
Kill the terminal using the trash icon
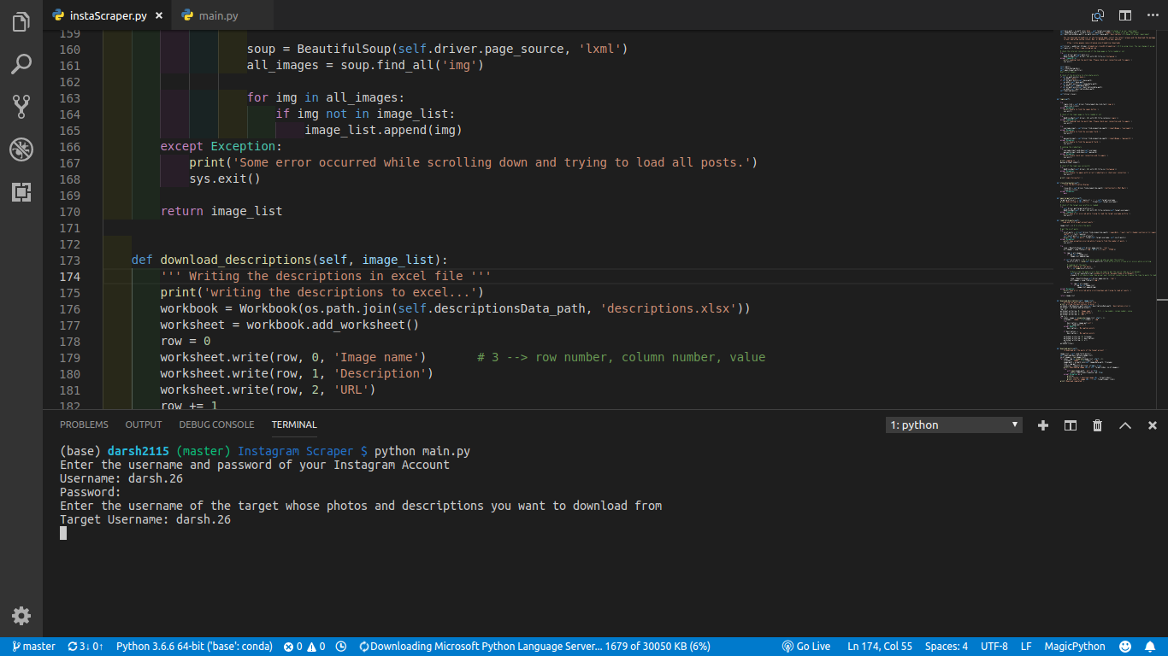1097,425
